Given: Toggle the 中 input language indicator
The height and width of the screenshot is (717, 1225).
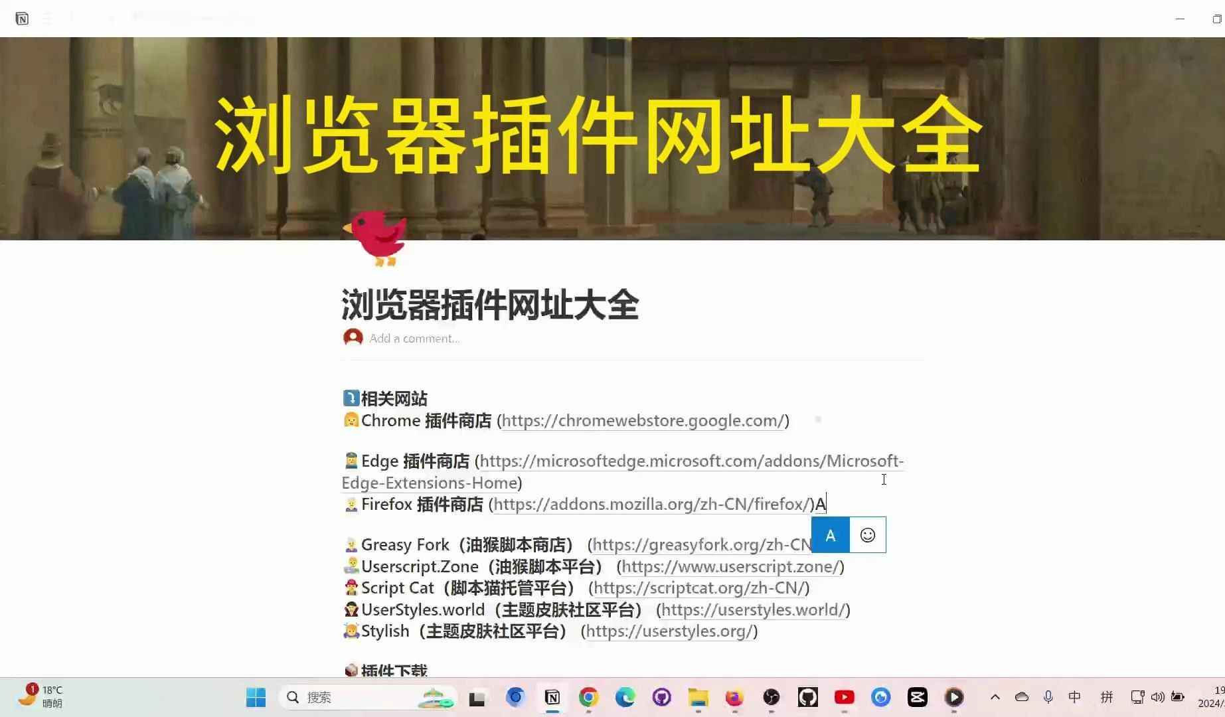Looking at the screenshot, I should pyautogui.click(x=1074, y=696).
